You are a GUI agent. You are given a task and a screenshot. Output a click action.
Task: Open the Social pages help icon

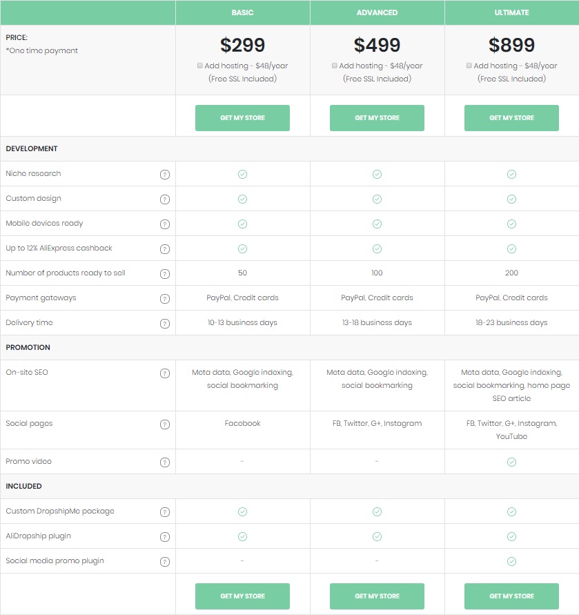pyautogui.click(x=165, y=424)
